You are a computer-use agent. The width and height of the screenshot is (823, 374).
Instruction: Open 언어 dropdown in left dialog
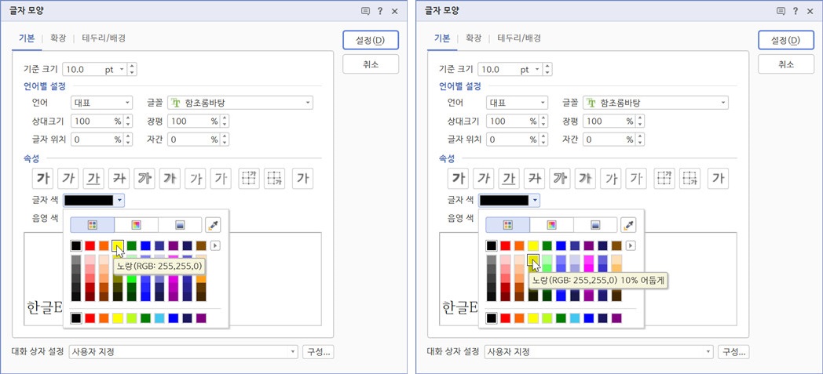coord(101,103)
